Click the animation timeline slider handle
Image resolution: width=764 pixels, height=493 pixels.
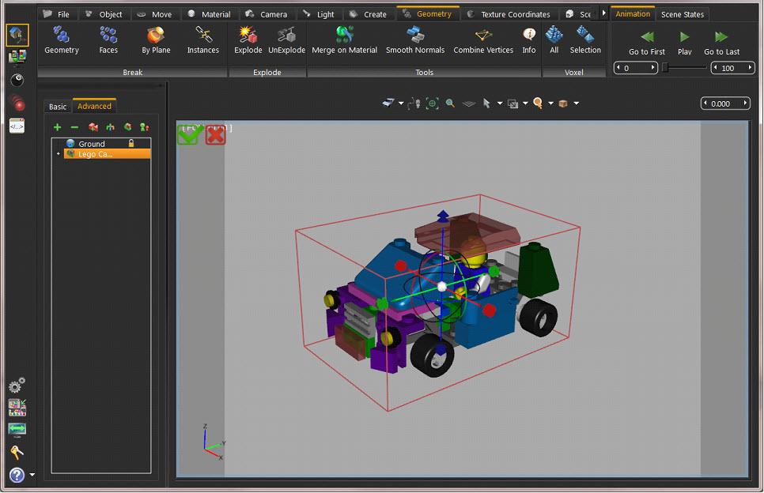(664, 68)
